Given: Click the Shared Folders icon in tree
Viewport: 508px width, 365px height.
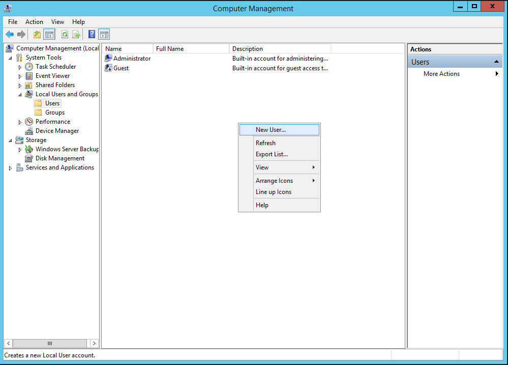Looking at the screenshot, I should 29,85.
